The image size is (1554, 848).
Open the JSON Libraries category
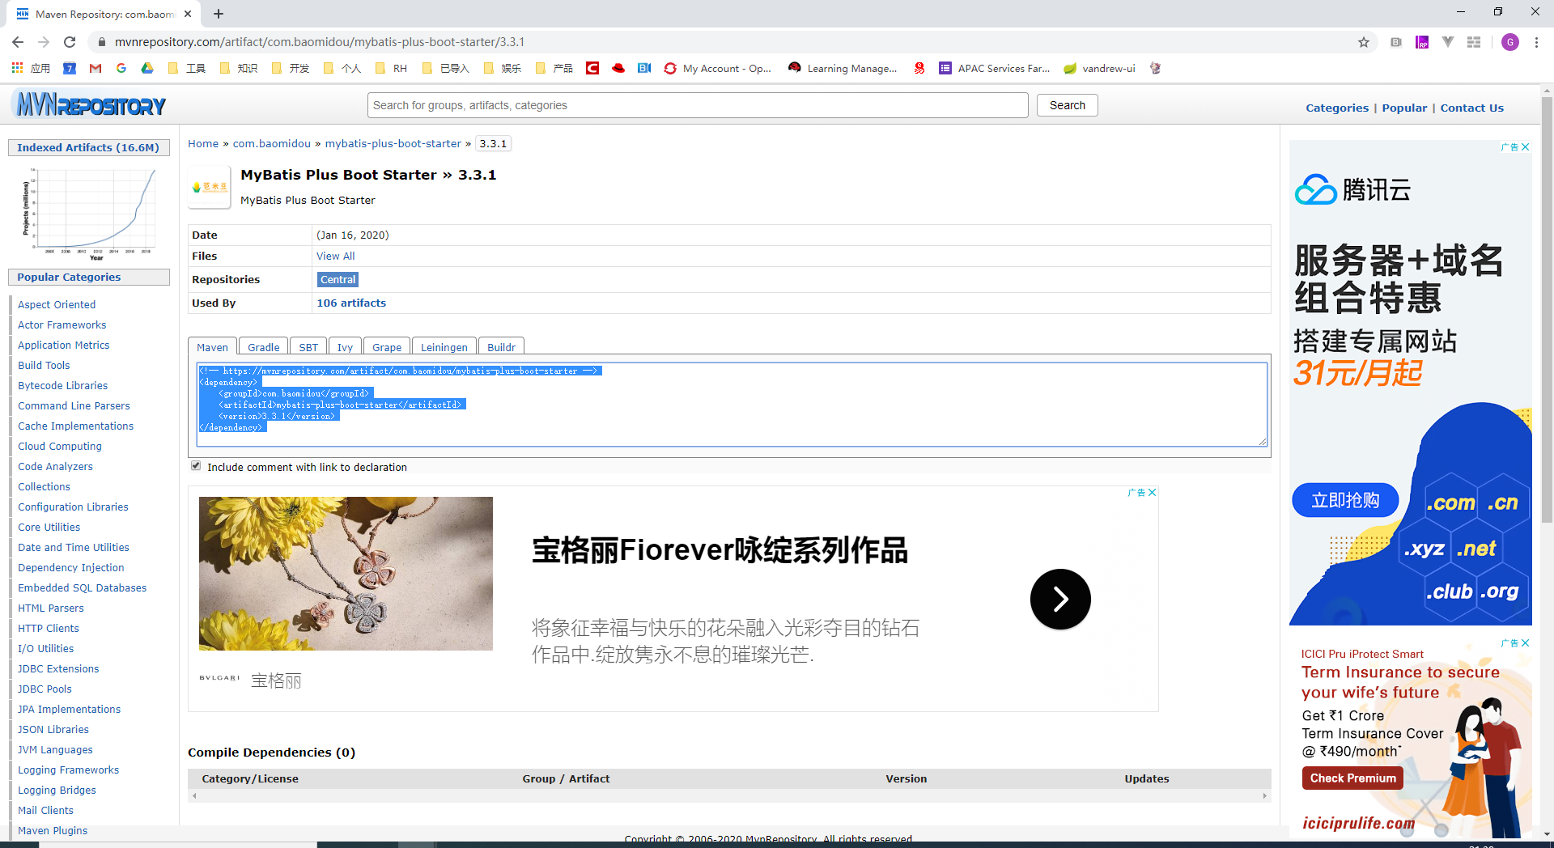[x=53, y=729]
